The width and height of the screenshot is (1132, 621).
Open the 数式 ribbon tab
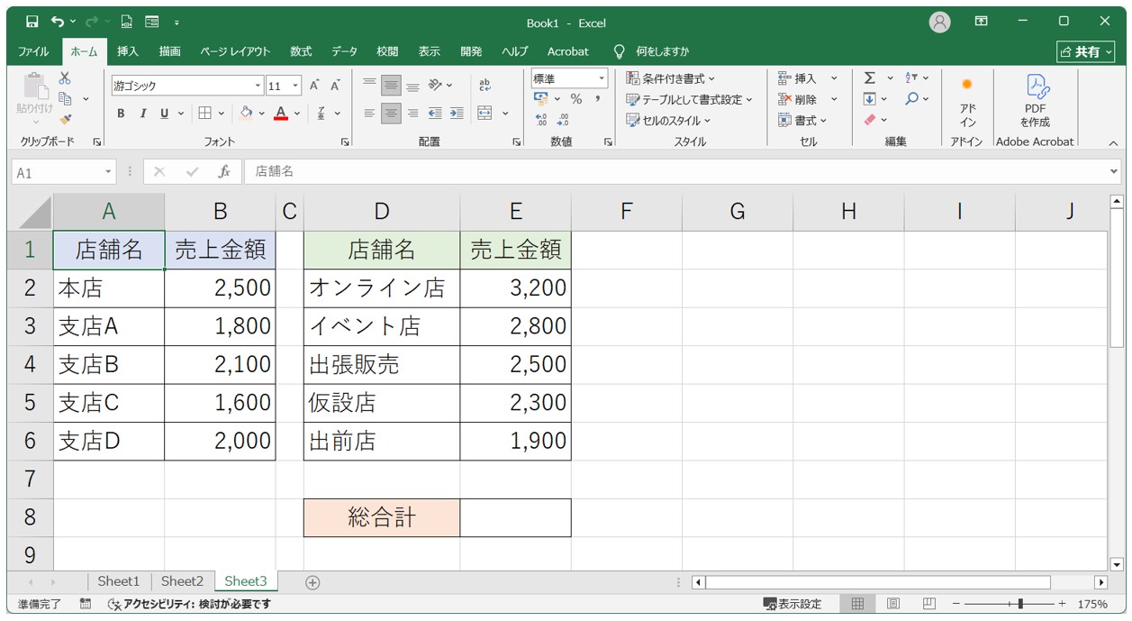coord(301,51)
